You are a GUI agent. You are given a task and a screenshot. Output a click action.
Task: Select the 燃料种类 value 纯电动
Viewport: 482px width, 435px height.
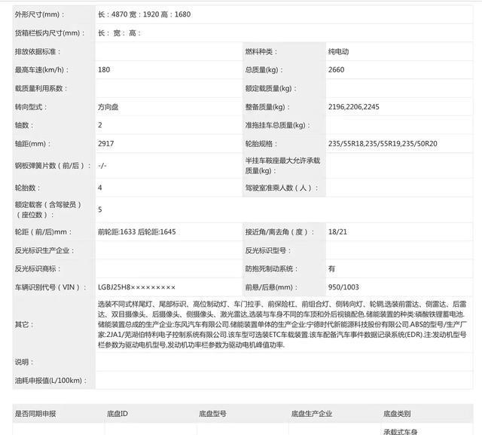(338, 52)
